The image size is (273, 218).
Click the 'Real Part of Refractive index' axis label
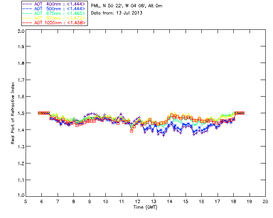pyautogui.click(x=12, y=113)
